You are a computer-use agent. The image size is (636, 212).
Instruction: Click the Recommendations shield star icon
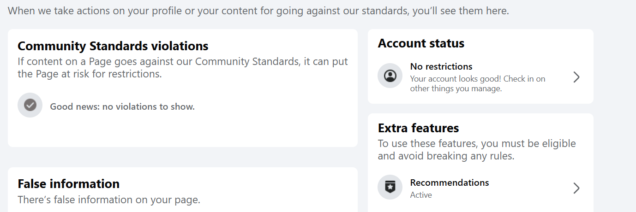[390, 188]
